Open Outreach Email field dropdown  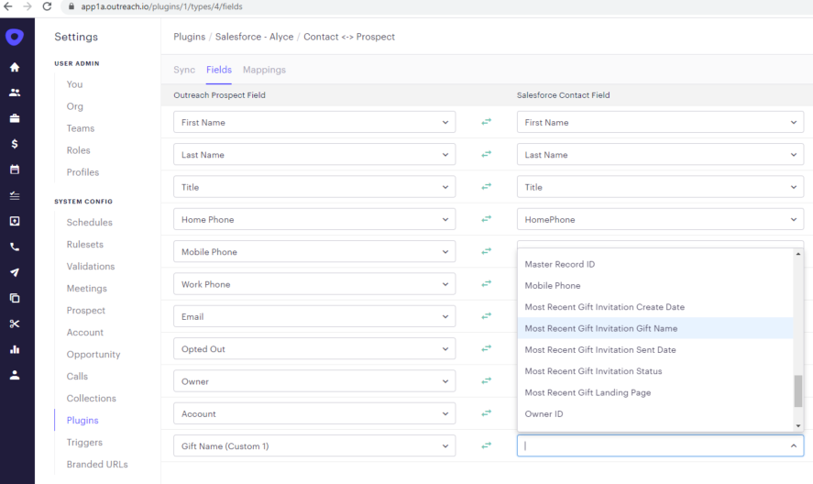(x=314, y=316)
